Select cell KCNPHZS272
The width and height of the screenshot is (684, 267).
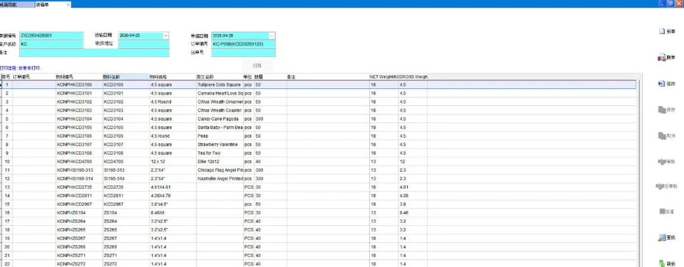click(79, 264)
